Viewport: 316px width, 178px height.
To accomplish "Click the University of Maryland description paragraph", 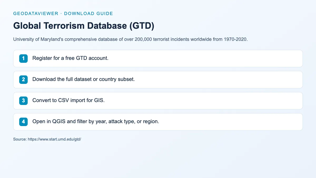I will (x=130, y=40).
